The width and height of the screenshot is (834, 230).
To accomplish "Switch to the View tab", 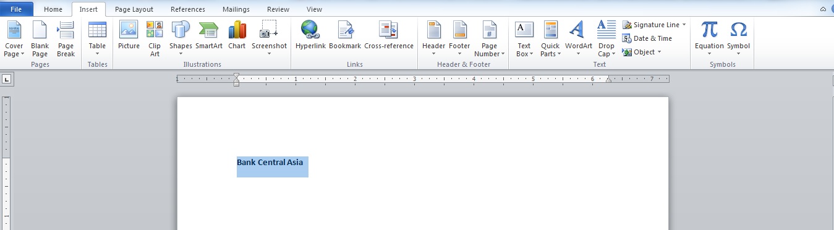I will 314,9.
